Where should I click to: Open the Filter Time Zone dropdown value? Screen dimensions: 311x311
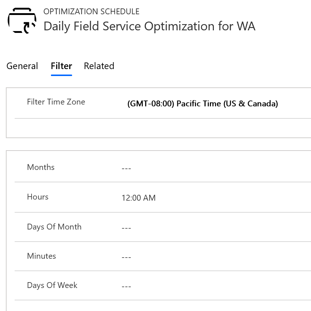(x=203, y=103)
